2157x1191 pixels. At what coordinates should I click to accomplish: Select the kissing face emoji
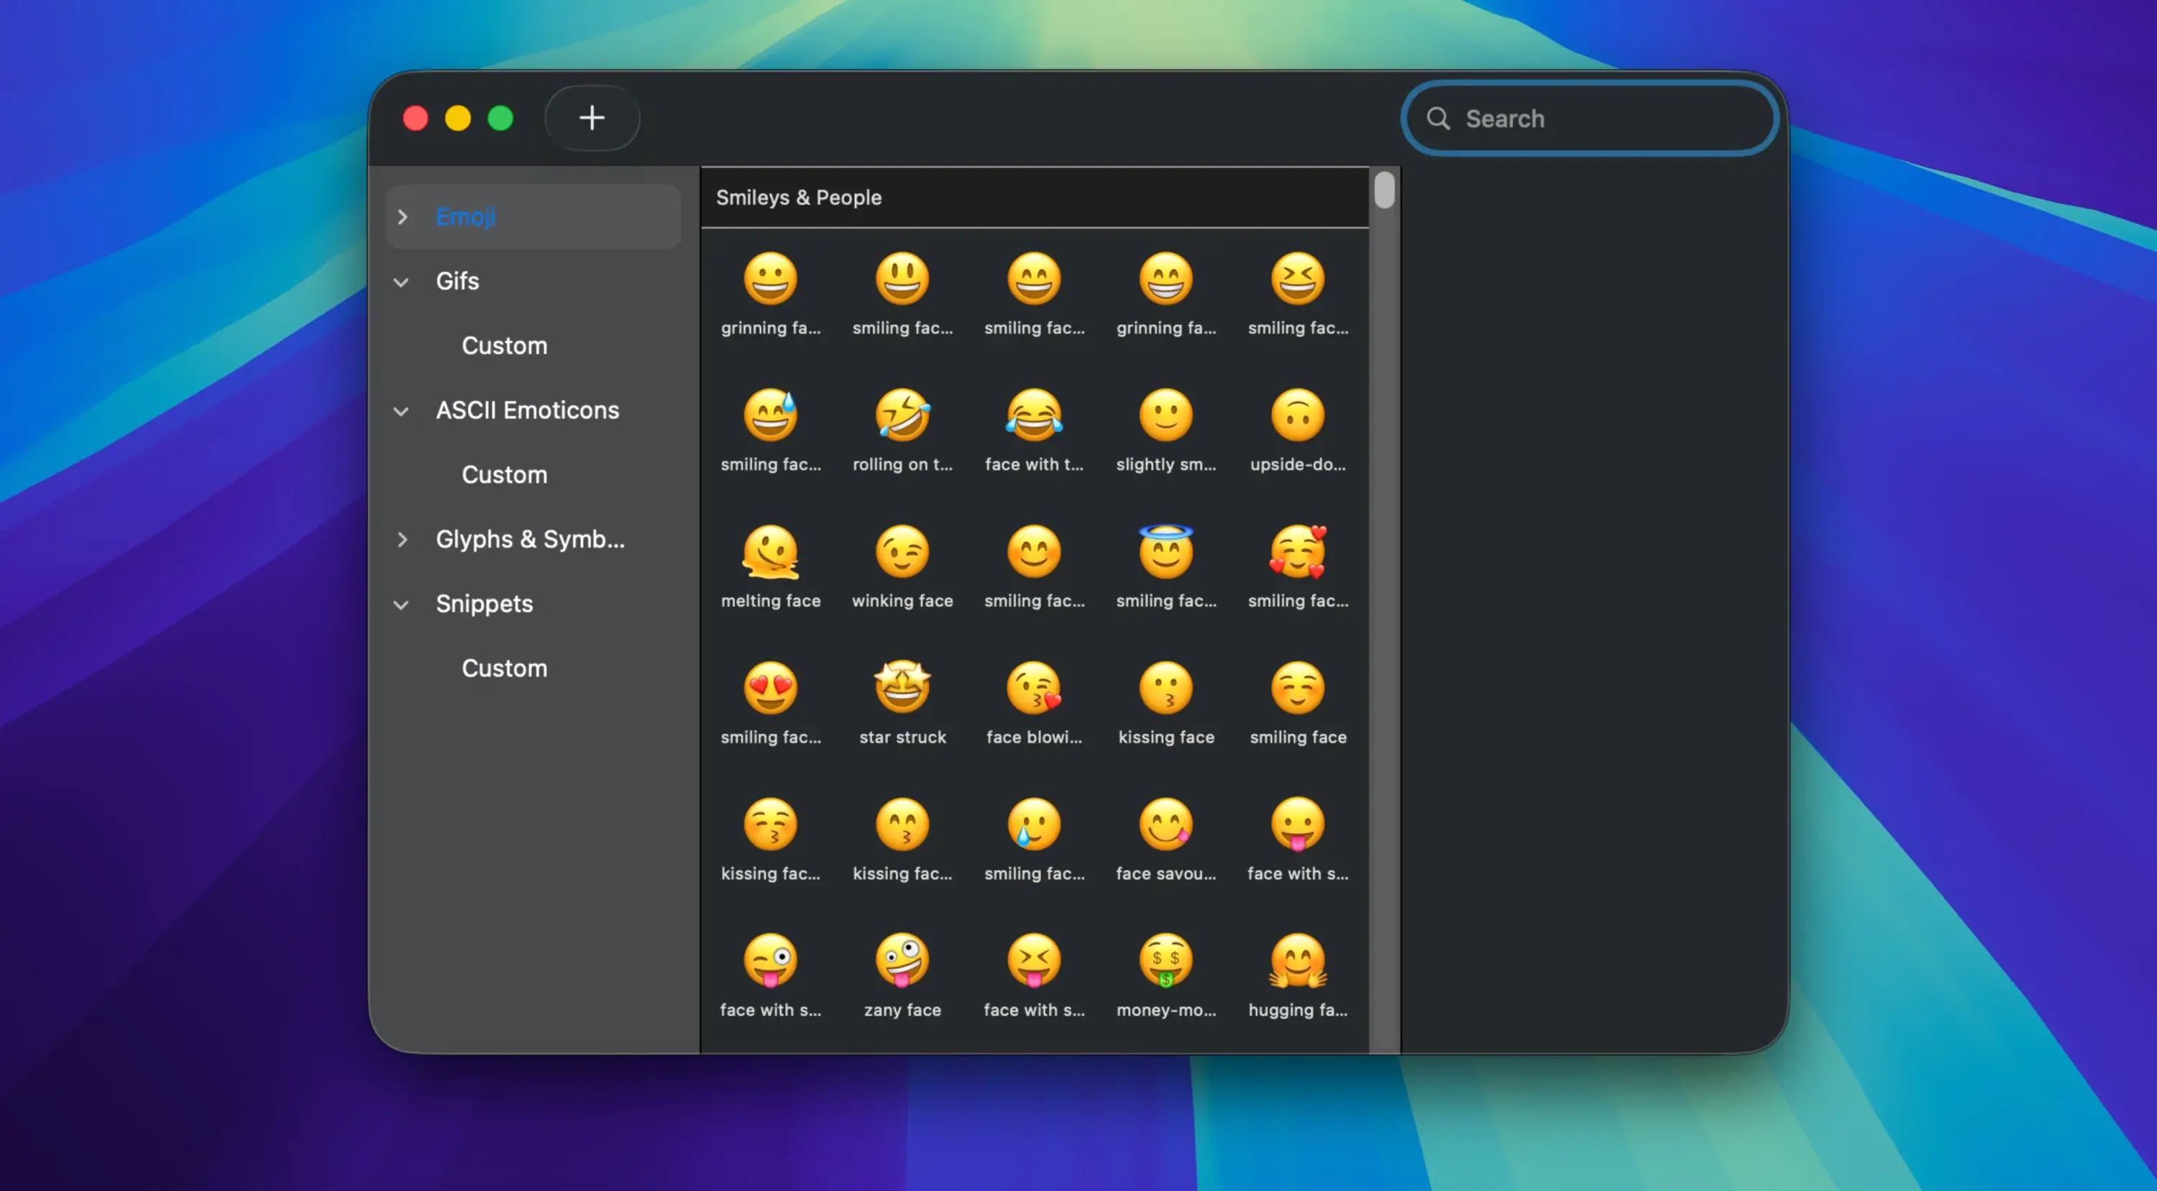(1165, 686)
